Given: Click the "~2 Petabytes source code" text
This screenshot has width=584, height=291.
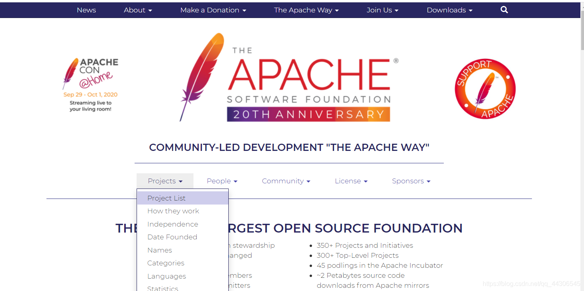Looking at the screenshot, I should click(x=360, y=275).
